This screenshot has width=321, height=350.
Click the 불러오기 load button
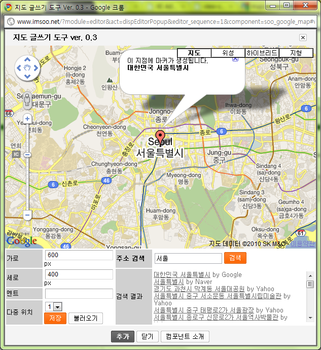tap(86, 318)
